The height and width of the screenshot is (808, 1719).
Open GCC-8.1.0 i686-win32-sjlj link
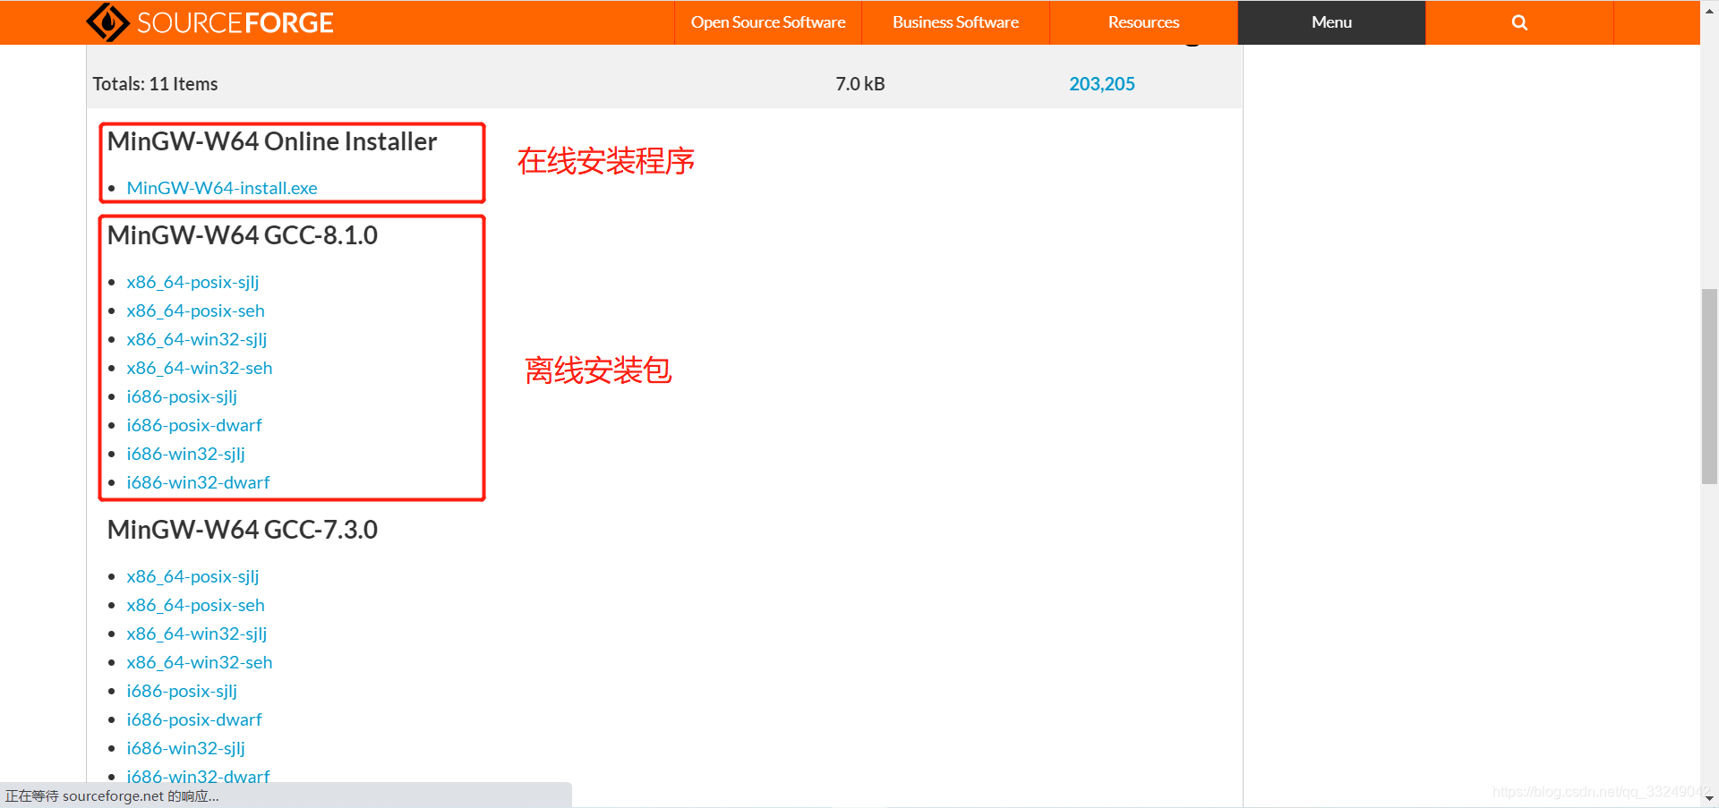click(x=185, y=454)
